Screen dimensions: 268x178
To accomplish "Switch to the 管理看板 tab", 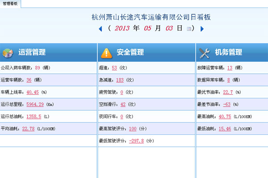I will (x=10, y=3).
